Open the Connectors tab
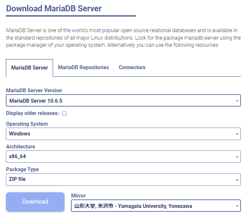 [x=132, y=68]
